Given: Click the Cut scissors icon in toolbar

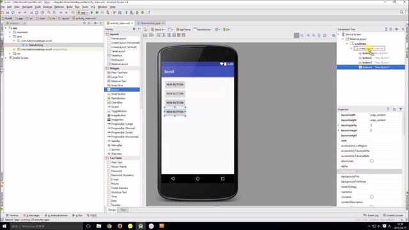Looking at the screenshot, I should (x=31, y=13).
